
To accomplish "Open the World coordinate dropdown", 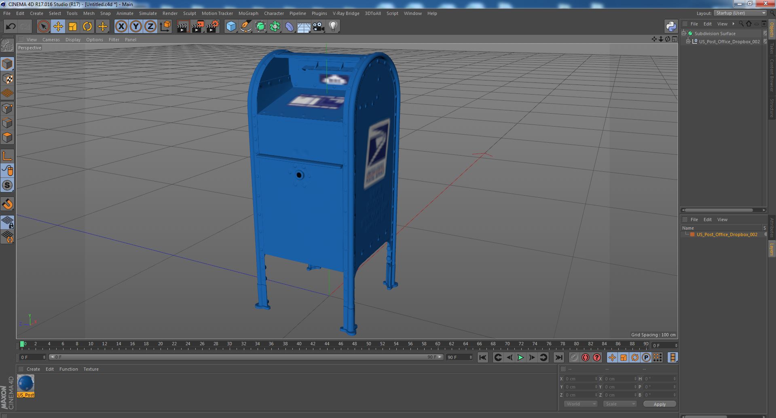I will 580,404.
